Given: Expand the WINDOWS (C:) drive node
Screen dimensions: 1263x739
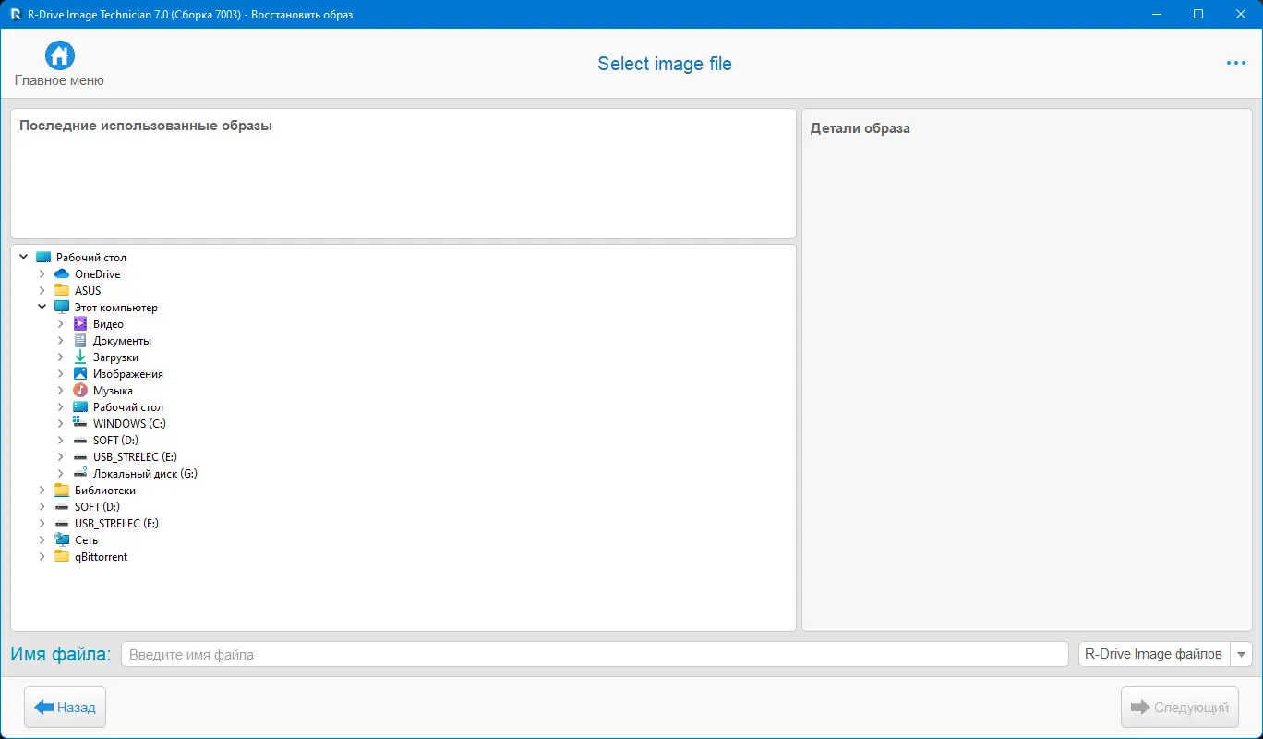Looking at the screenshot, I should pos(60,424).
